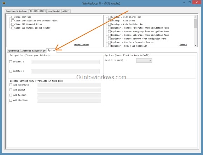Click the WinReducer app icon in title bar
Viewport: 203px width, 155px height.
pos(4,3)
